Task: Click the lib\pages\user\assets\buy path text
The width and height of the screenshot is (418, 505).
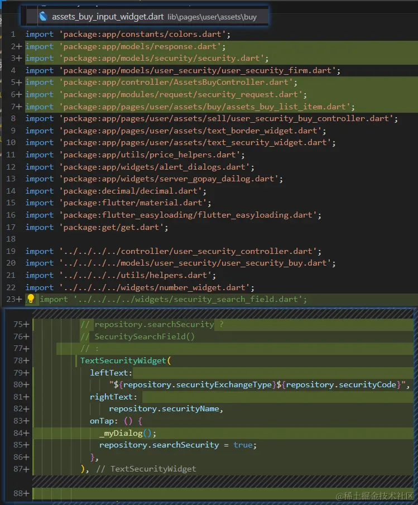Action: (x=212, y=17)
